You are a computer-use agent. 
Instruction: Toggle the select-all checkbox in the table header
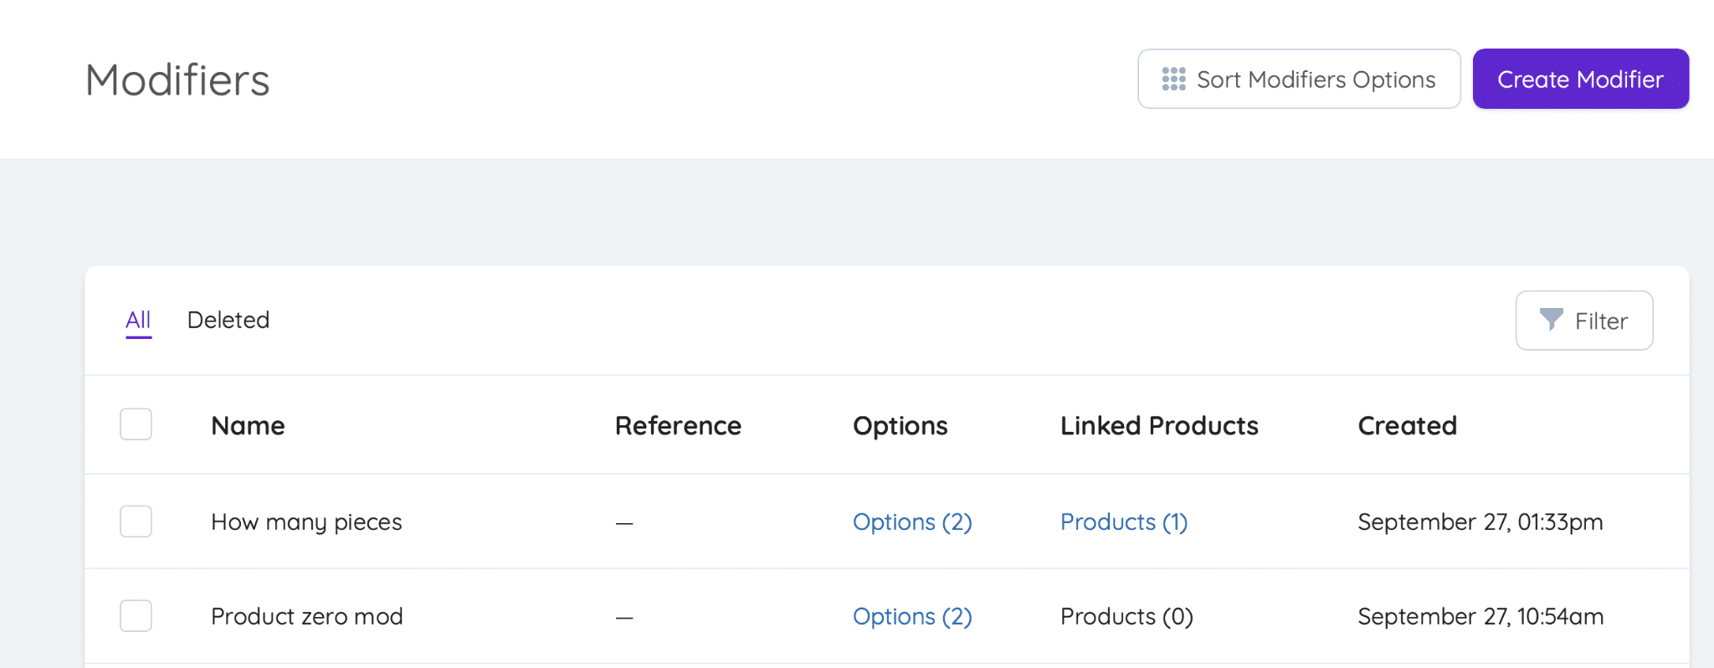click(135, 424)
